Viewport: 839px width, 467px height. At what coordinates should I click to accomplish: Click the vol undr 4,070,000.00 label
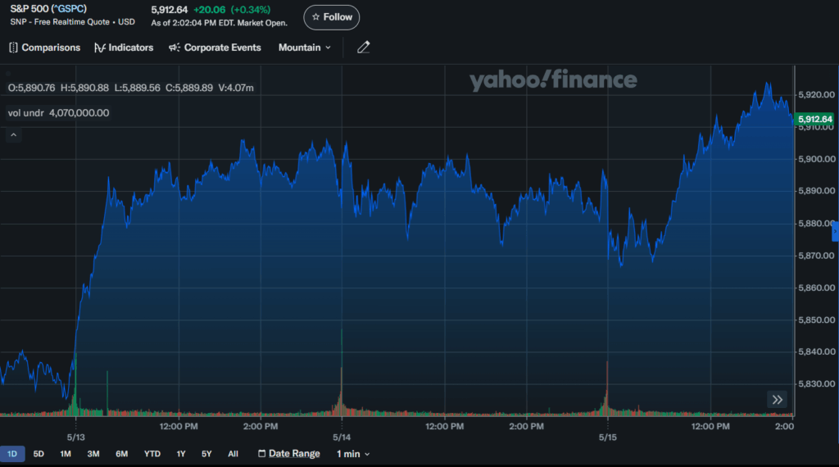[x=58, y=113]
